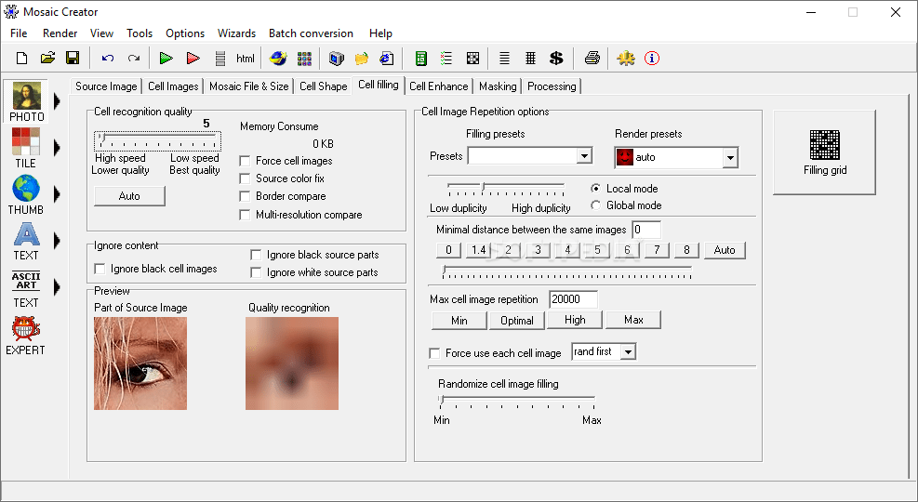This screenshot has height=502, width=918.
Task: Redo the last action
Action: [x=134, y=58]
